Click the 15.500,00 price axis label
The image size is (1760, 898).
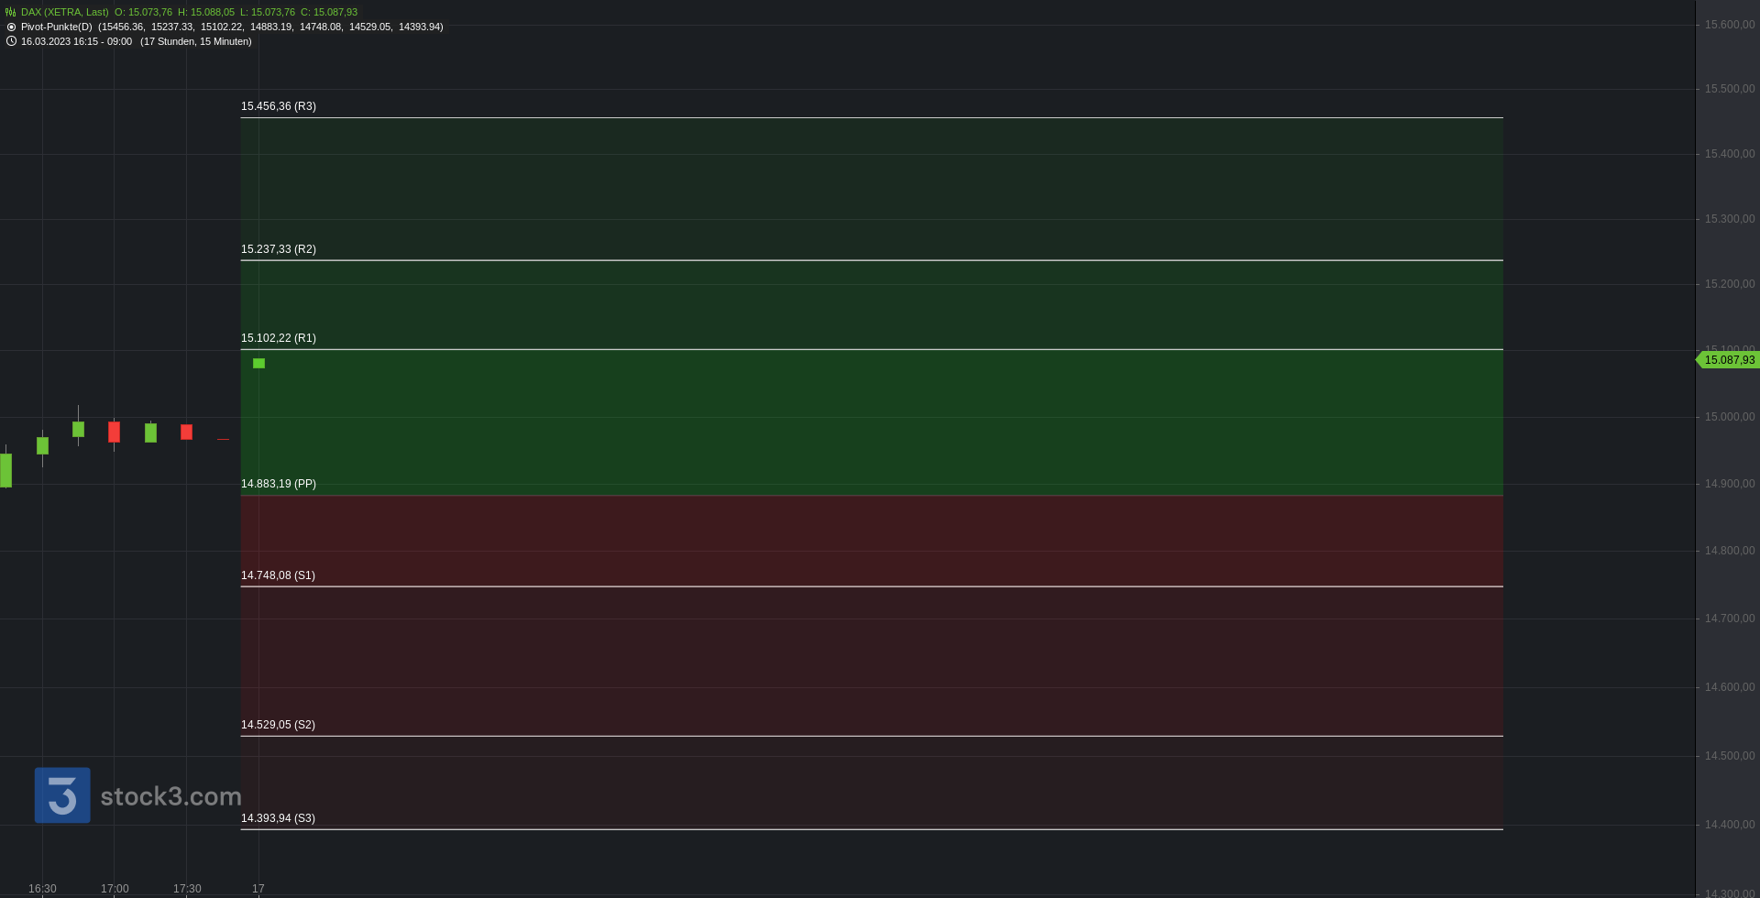coord(1730,89)
